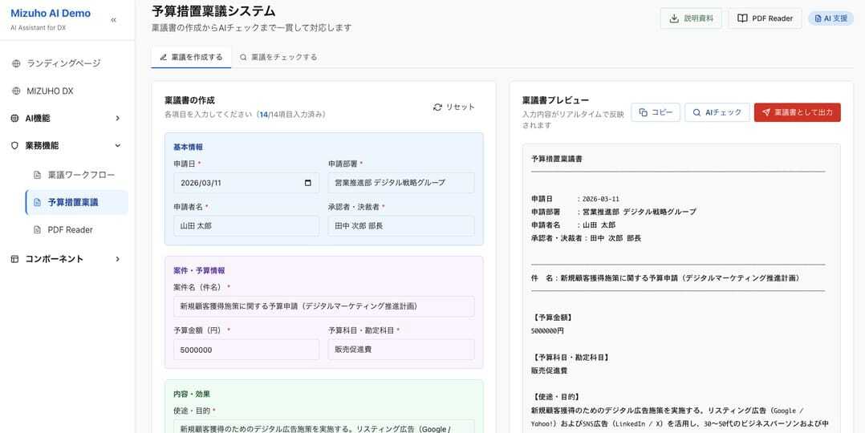Click the 内容・効果 section heading
This screenshot has width=865, height=433.
(192, 395)
